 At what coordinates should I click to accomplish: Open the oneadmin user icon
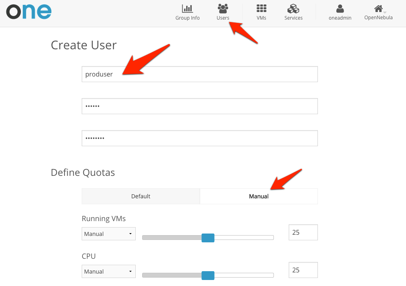coord(340,8)
